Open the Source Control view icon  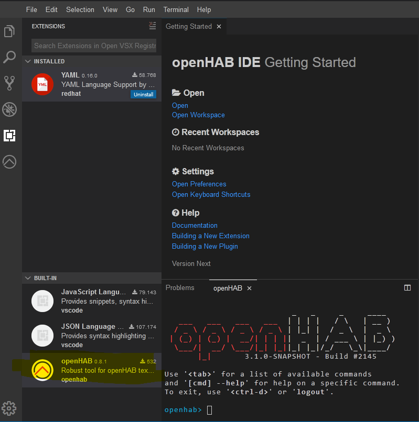[x=9, y=83]
